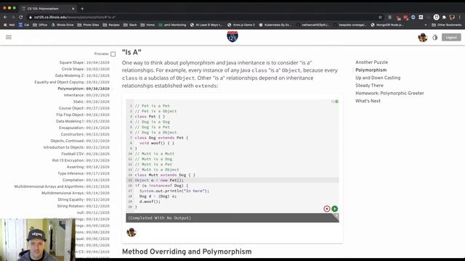Jump to Homework: Polymorphic Greeter section
This screenshot has width=465, height=261.
389,93
